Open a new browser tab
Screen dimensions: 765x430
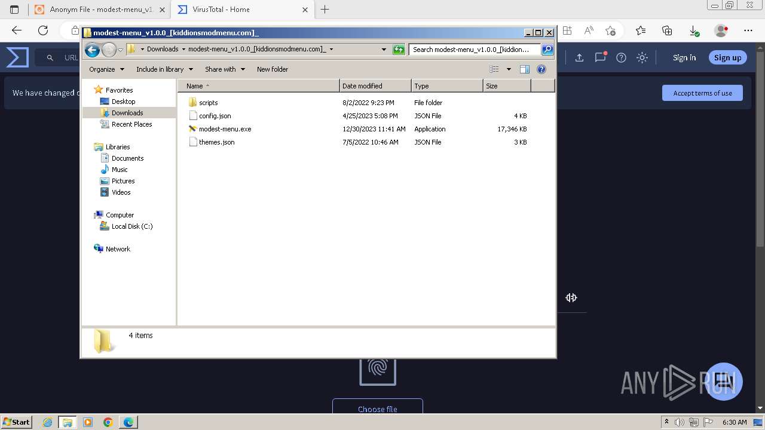click(325, 10)
